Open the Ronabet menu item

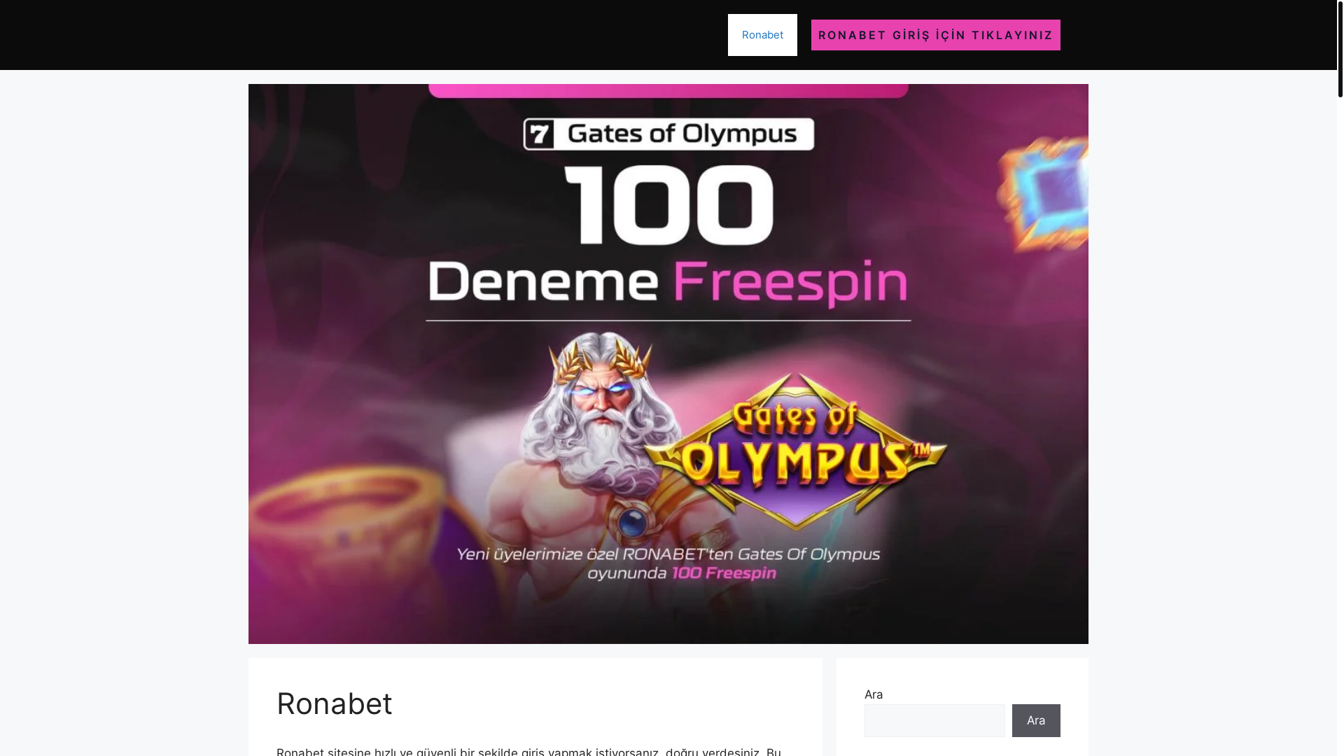coord(762,35)
